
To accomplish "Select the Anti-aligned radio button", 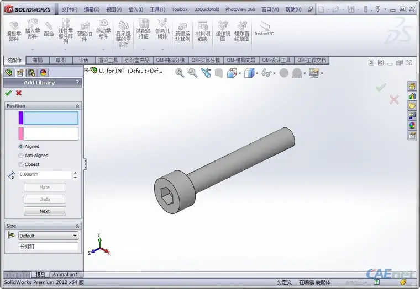I will click(x=20, y=156).
